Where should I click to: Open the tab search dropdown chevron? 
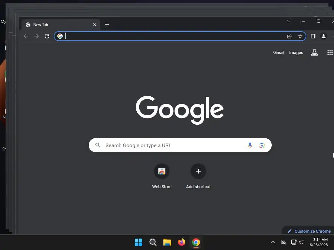point(289,21)
